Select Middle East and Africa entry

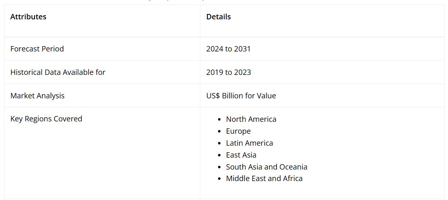pyautogui.click(x=264, y=179)
